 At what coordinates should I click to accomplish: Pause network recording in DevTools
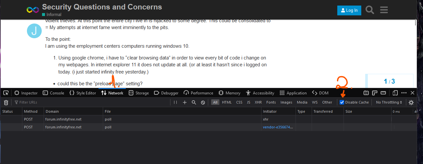pyautogui.click(x=175, y=103)
